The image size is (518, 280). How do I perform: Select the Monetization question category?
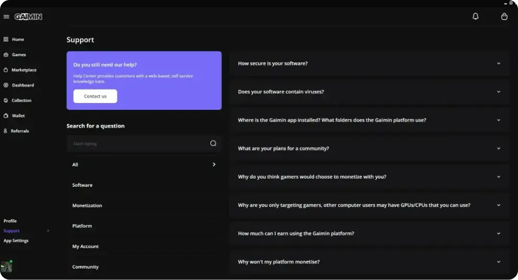click(x=87, y=206)
